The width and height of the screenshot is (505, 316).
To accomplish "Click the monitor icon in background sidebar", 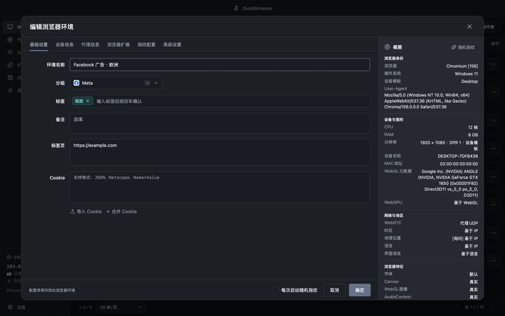I will pyautogui.click(x=10, y=27).
